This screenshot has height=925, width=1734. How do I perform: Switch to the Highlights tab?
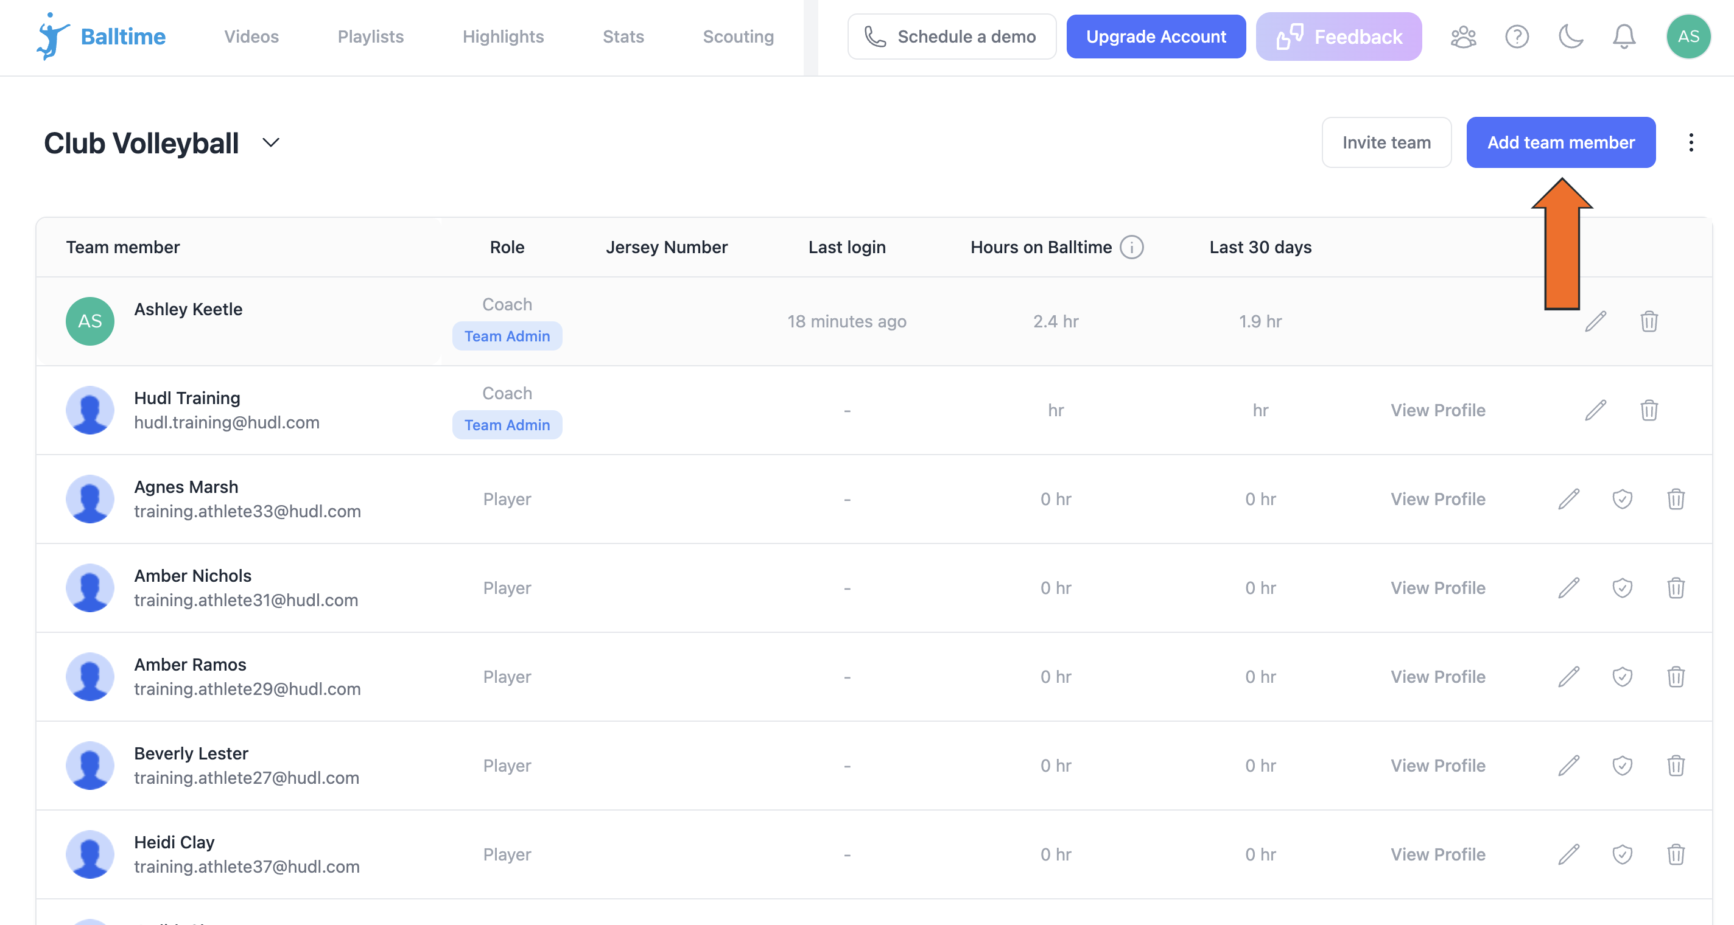coord(503,37)
